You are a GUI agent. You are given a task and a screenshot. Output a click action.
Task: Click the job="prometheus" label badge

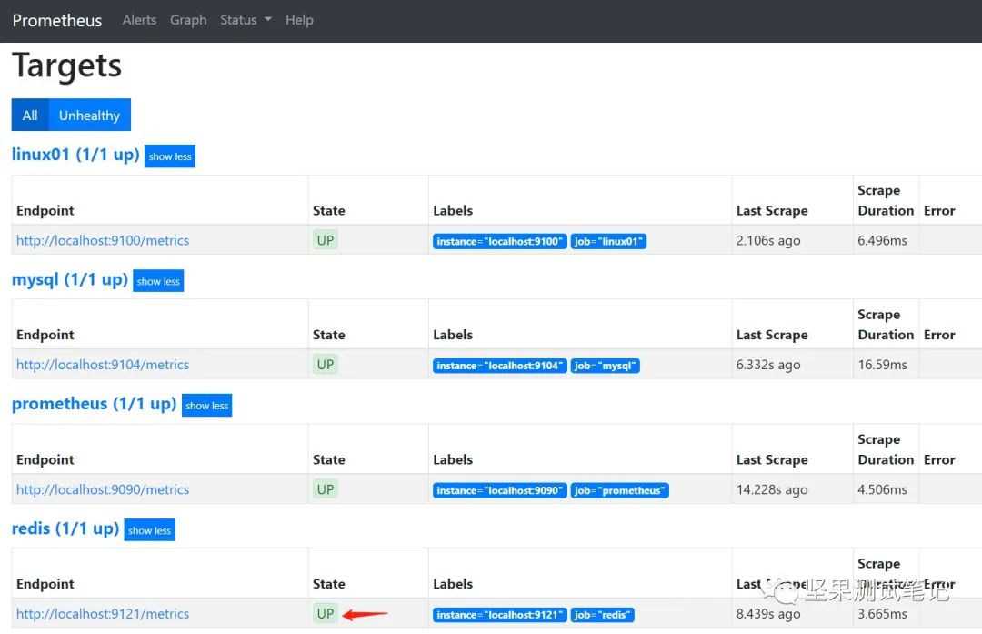(619, 490)
